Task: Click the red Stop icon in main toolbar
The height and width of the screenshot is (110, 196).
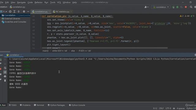Action: click(186, 7)
